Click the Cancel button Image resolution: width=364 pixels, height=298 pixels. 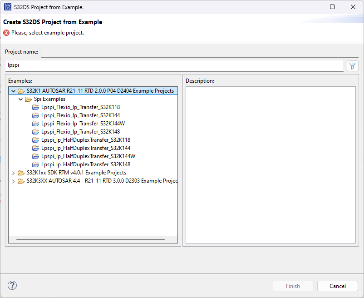point(338,286)
